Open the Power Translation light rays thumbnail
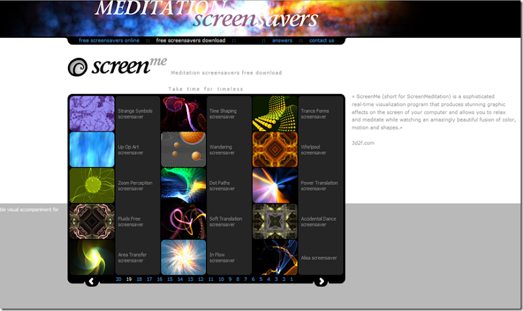The height and width of the screenshot is (311, 523). pos(275,186)
